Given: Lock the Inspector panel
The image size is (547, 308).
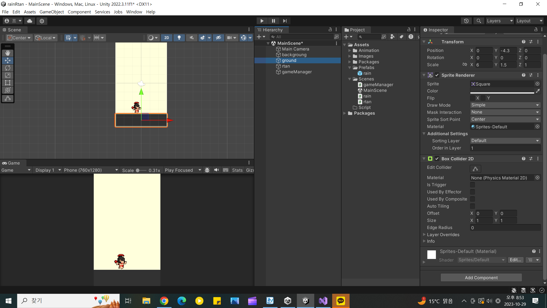Looking at the screenshot, I should tap(536, 30).
